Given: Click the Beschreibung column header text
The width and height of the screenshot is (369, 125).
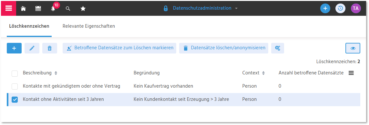Looking at the screenshot, I should pyautogui.click(x=37, y=73).
